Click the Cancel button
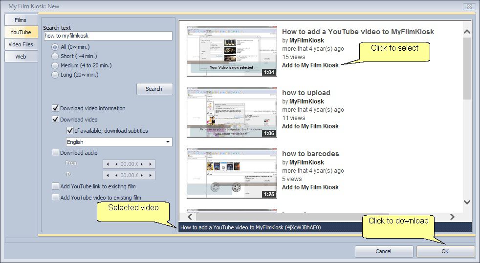Image resolution: width=480 pixels, height=263 pixels. 384,251
